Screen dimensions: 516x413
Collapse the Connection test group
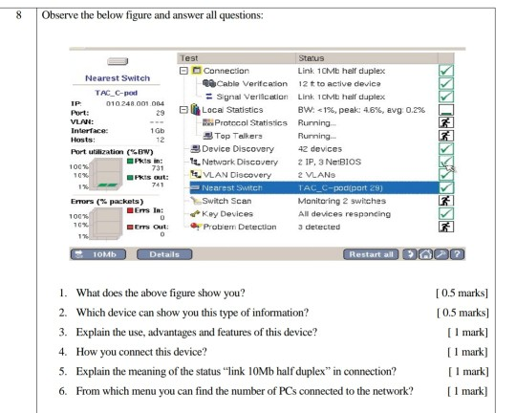pyautogui.click(x=183, y=71)
